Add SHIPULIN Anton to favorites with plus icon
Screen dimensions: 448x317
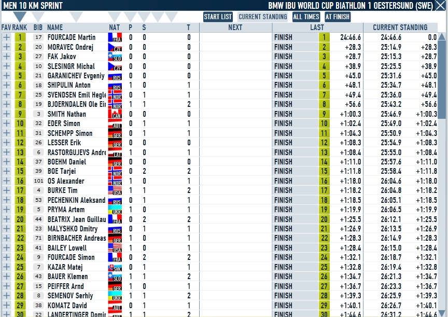6,85
